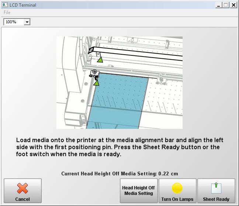
Task: Click the Turn On Lamps label
Action: coord(177,199)
